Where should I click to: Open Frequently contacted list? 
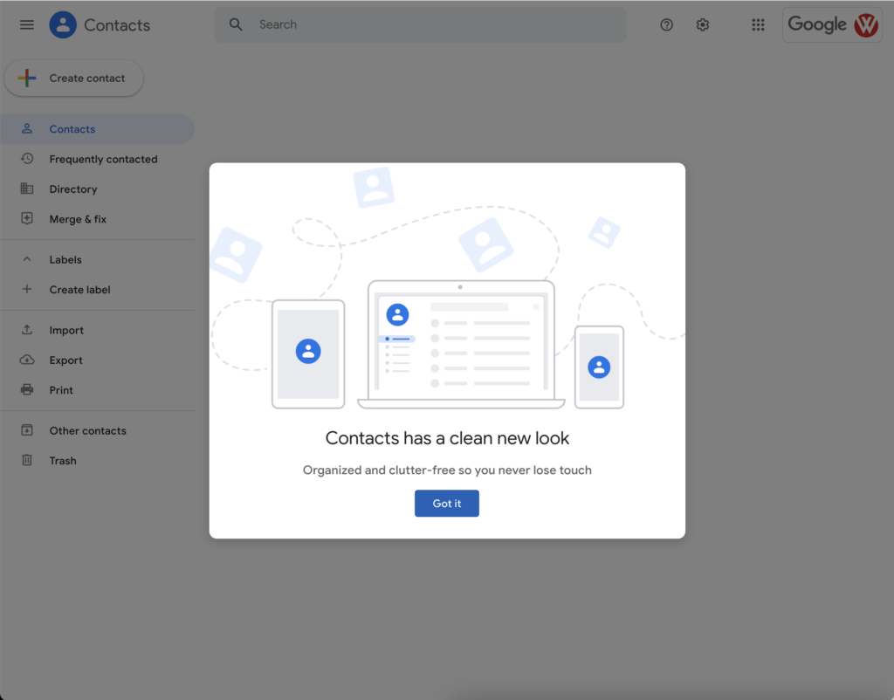click(x=97, y=159)
